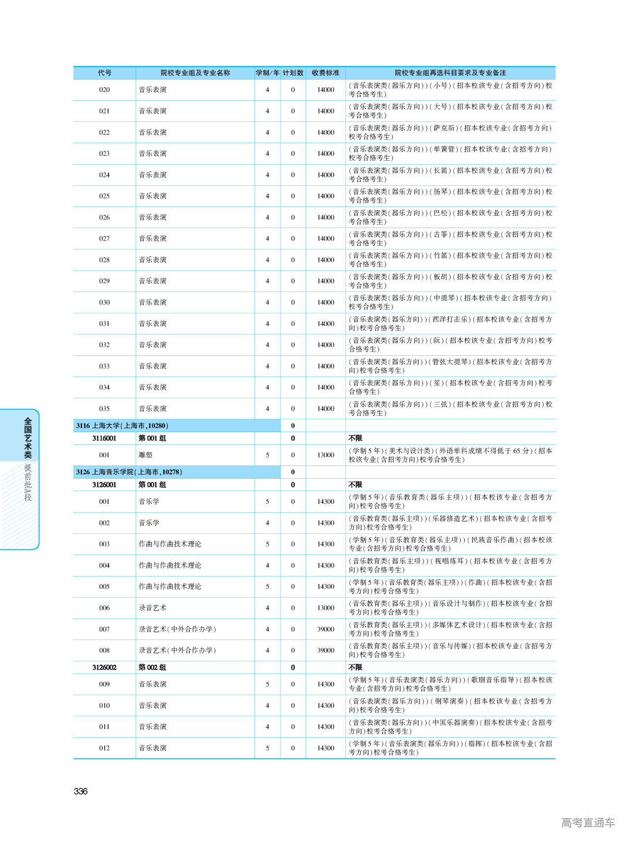Click row code 035 cell

pyautogui.click(x=104, y=408)
